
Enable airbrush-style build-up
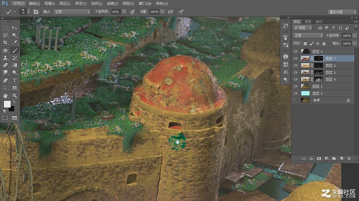pos(170,12)
